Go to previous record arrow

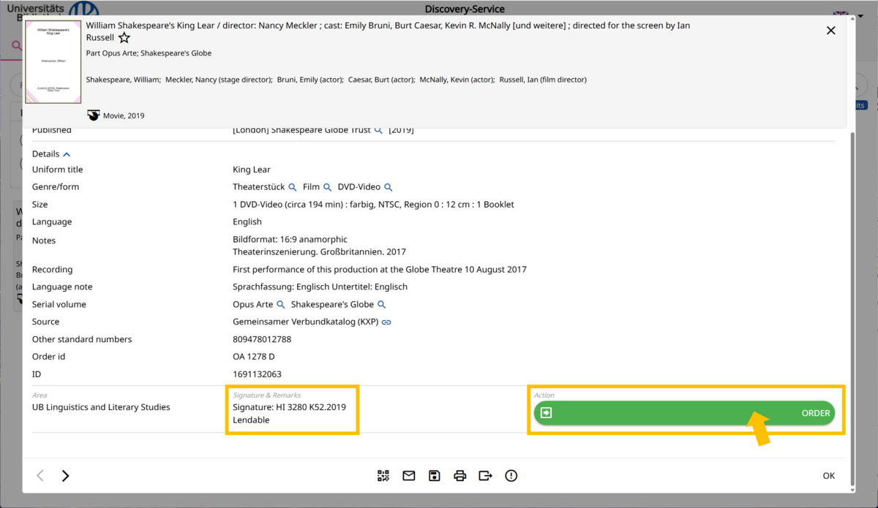(40, 476)
